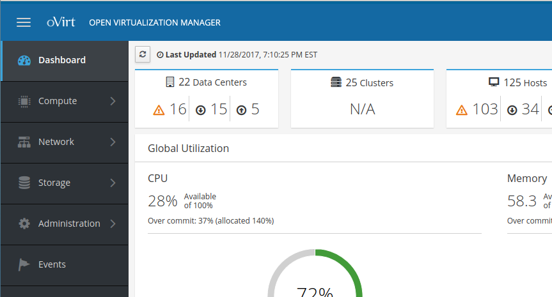This screenshot has width=552, height=297.
Task: Toggle the hamburger navigation menu
Action: pyautogui.click(x=24, y=22)
